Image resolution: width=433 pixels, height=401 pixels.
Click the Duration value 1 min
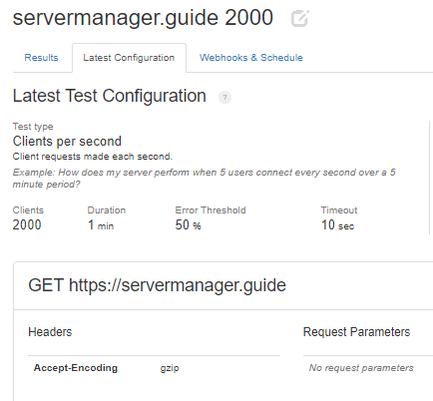click(101, 225)
